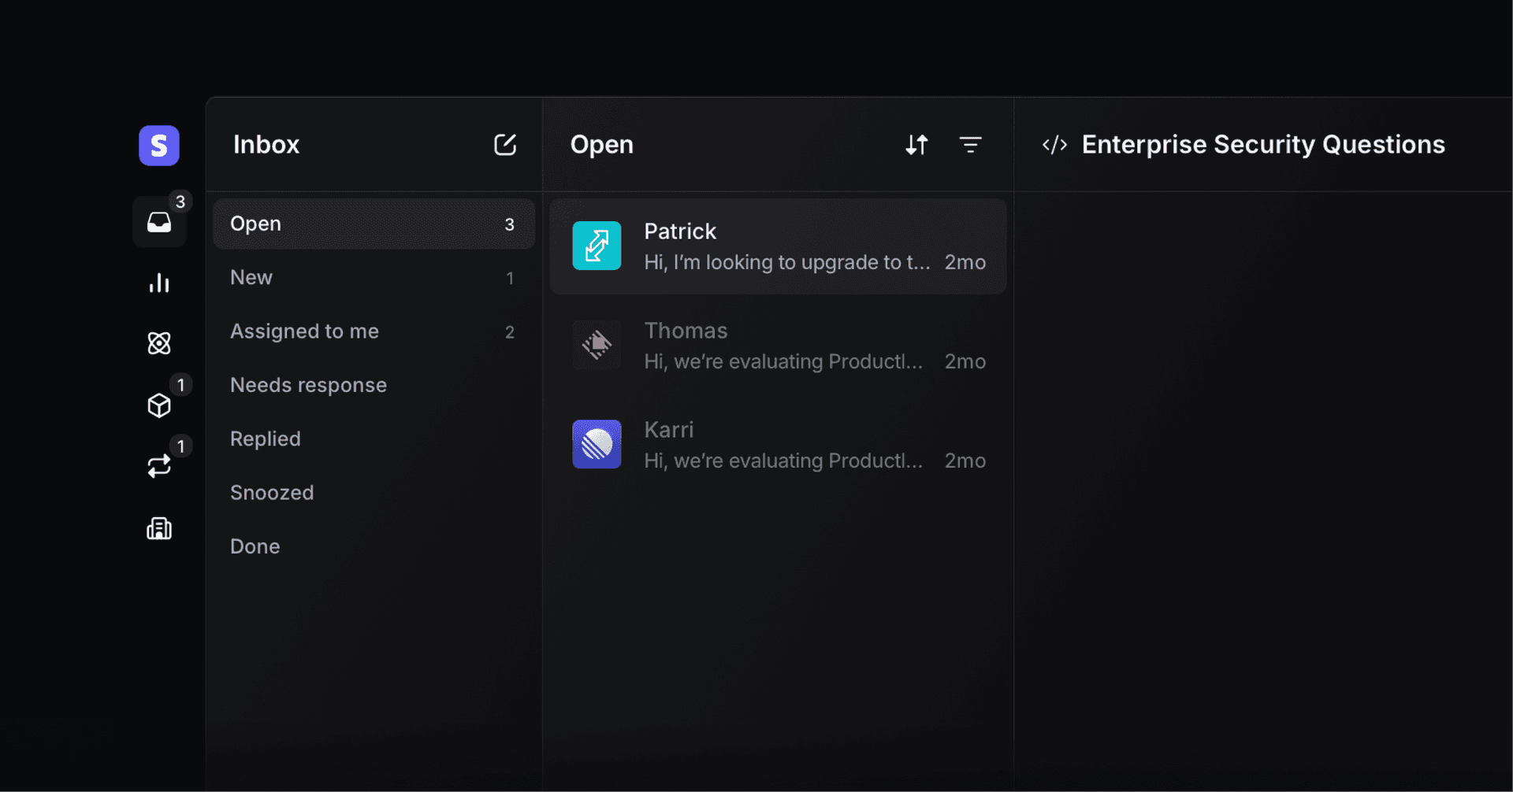
Task: Open the Inbox icon in the sidebar
Action: 159,223
